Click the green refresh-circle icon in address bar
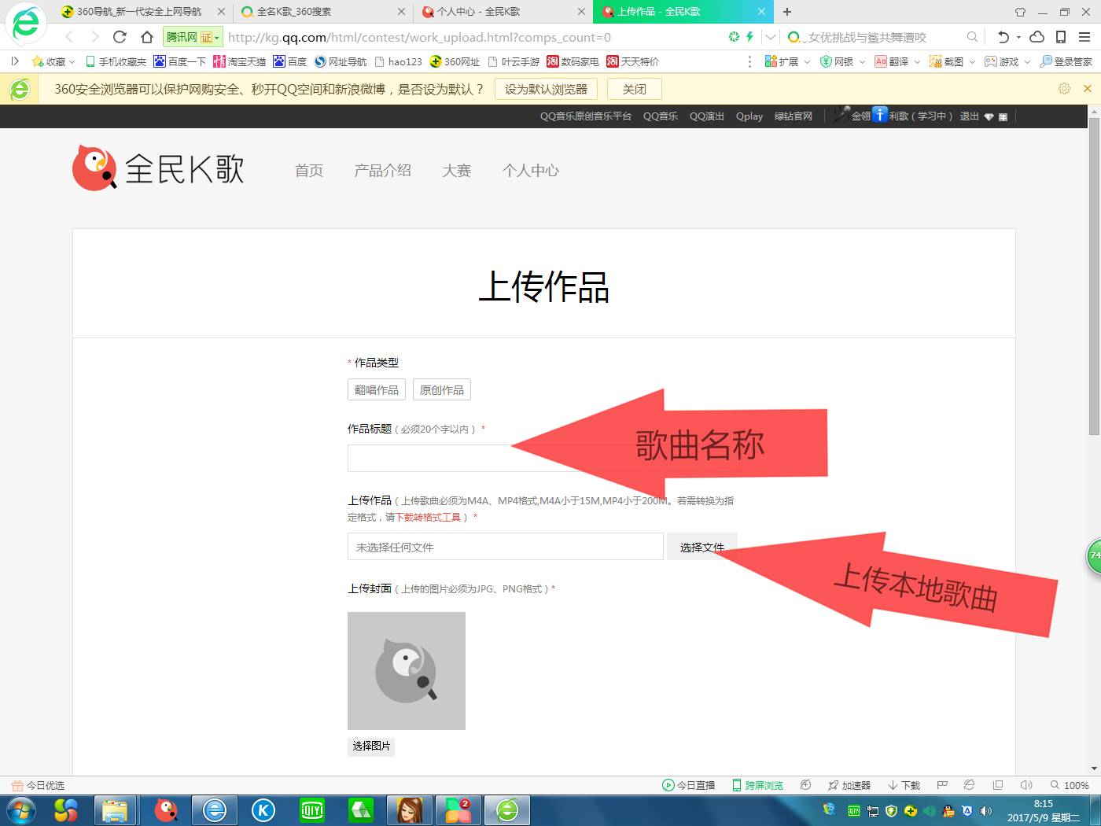The width and height of the screenshot is (1101, 826). click(x=734, y=37)
